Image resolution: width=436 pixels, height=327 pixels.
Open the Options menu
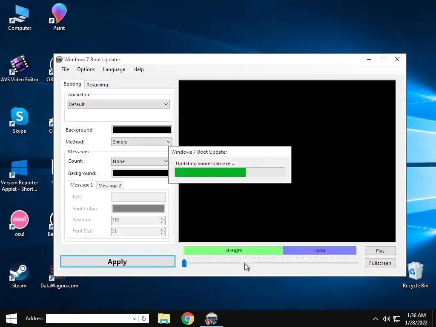pyautogui.click(x=86, y=69)
